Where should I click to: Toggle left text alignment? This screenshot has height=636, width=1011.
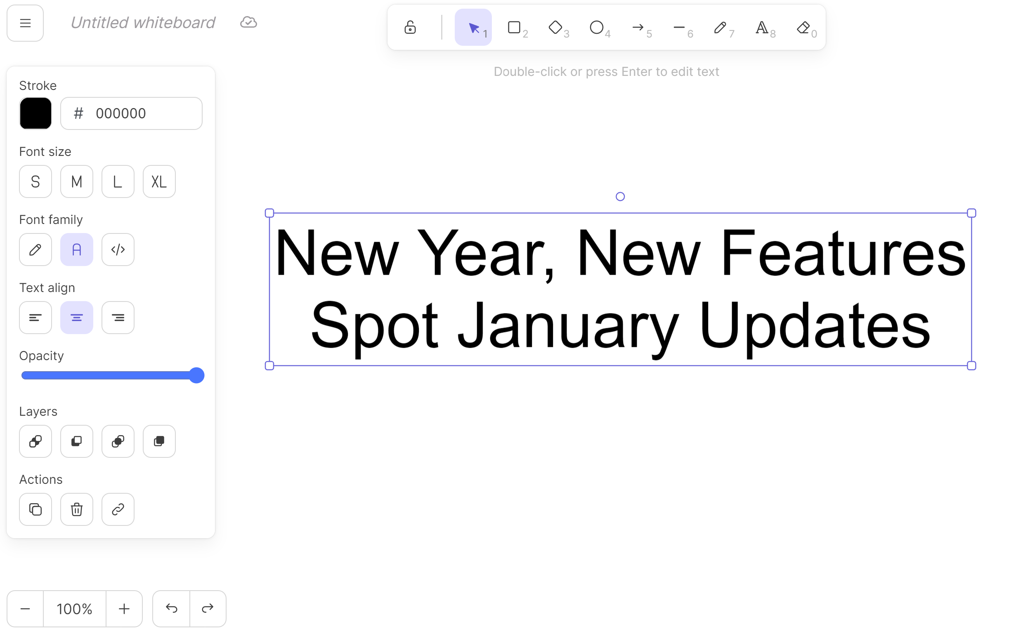35,317
